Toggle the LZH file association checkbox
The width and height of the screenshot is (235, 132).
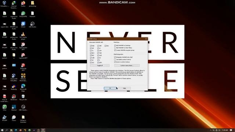98,51
